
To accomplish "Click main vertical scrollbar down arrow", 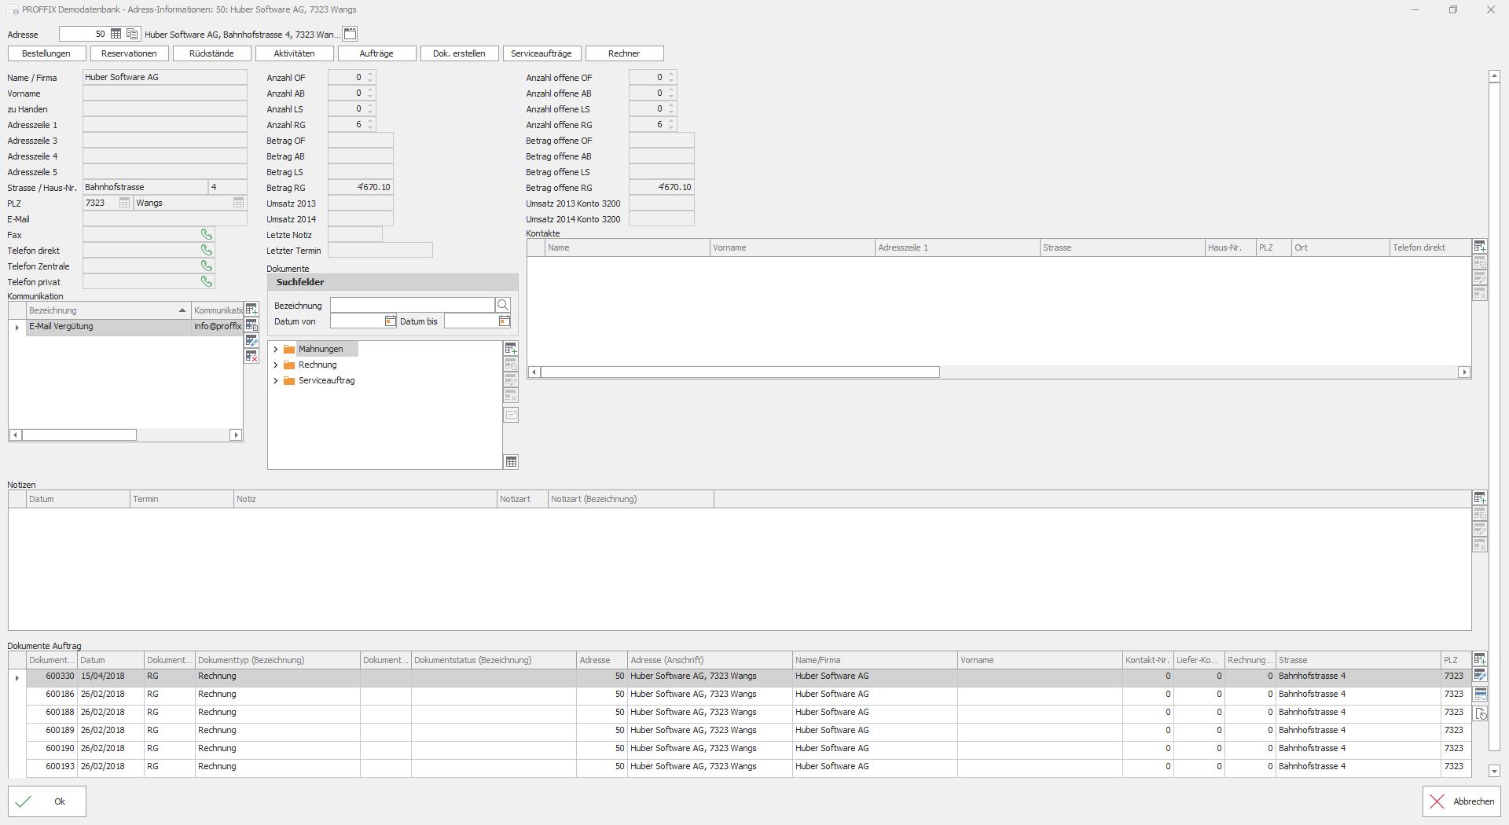I will point(1494,771).
